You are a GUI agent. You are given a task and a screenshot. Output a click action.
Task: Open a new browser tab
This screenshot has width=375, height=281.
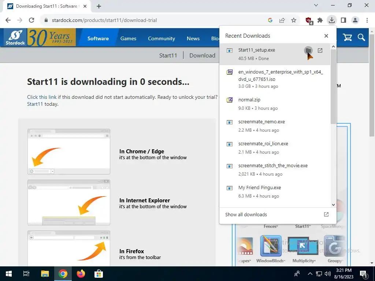point(99,6)
